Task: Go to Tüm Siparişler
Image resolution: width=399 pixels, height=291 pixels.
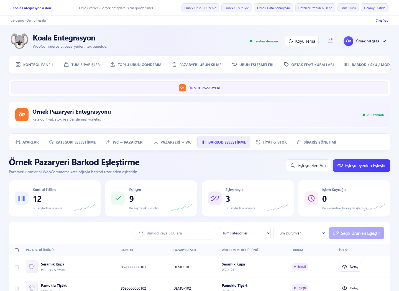Action: (82, 65)
